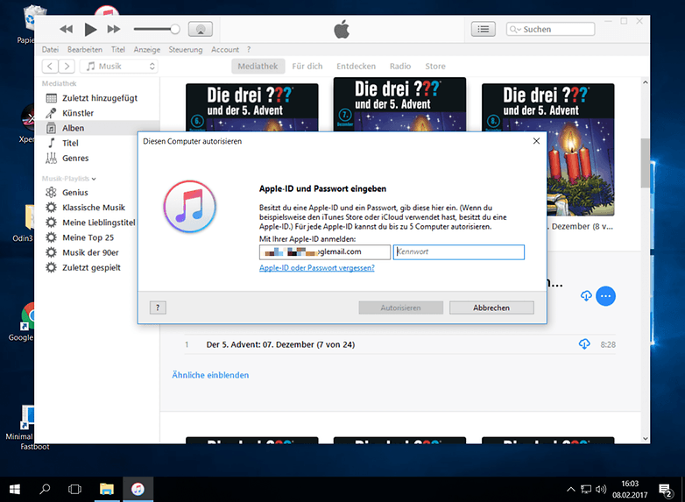Open the volume tray icon
685x502 pixels.
pos(601,490)
